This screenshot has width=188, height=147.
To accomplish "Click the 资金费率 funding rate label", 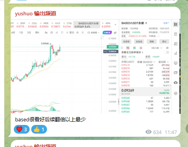I will 126,32.
